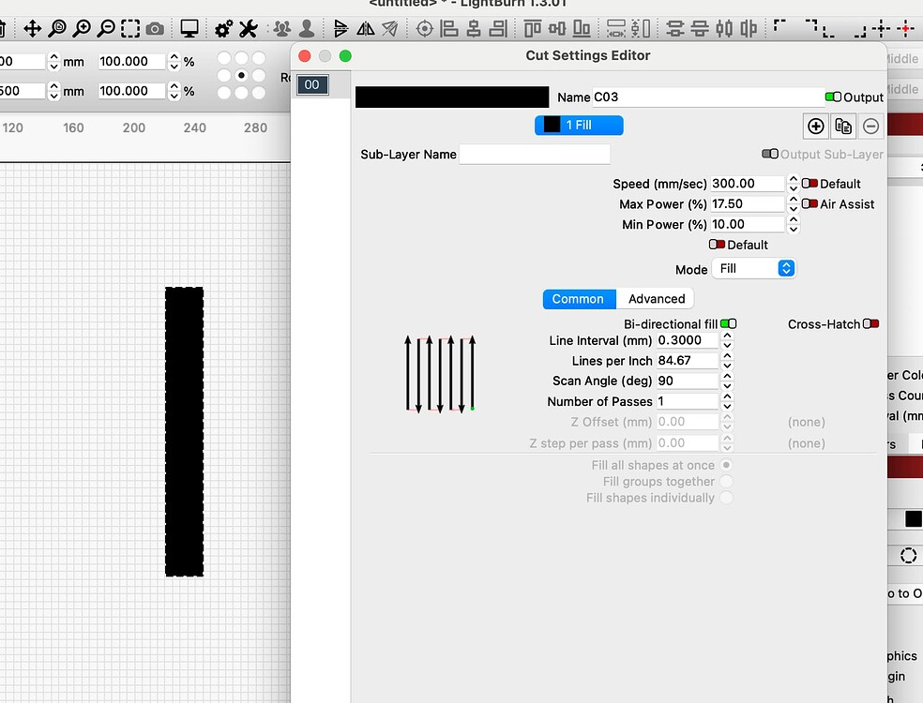923x703 pixels.
Task: Open the Mode dropdown showing Fill
Action: coord(754,268)
